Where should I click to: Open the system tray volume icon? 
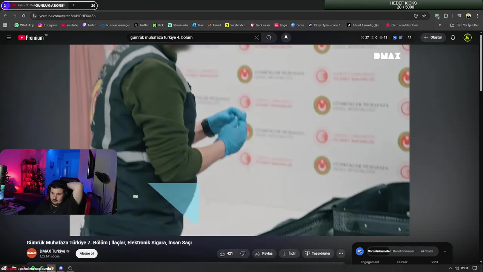[x=457, y=268]
